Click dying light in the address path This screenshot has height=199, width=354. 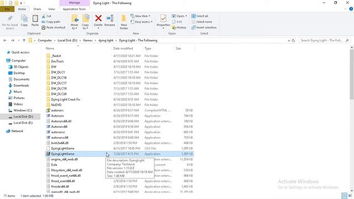click(x=106, y=40)
